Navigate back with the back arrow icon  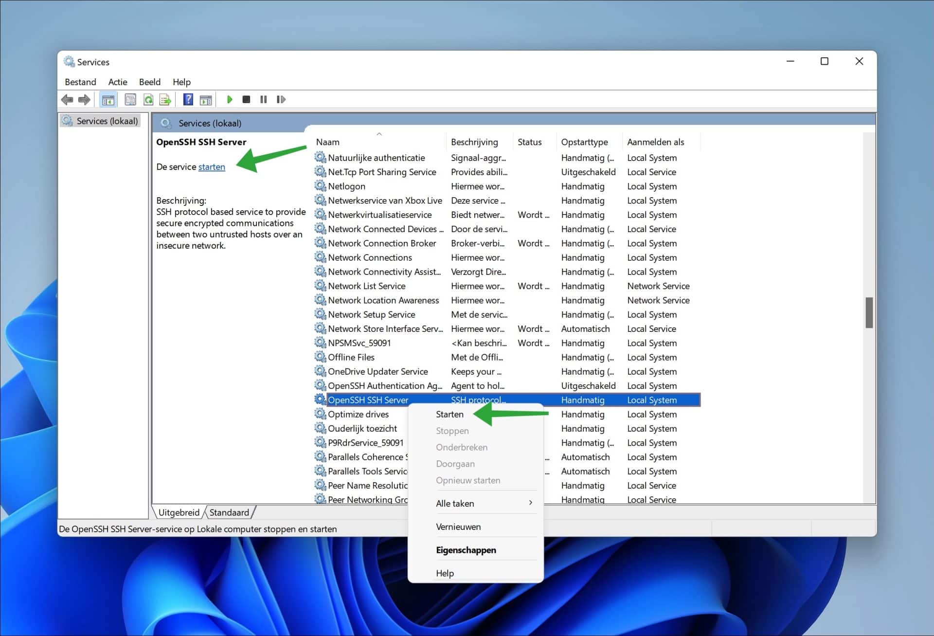pyautogui.click(x=68, y=99)
